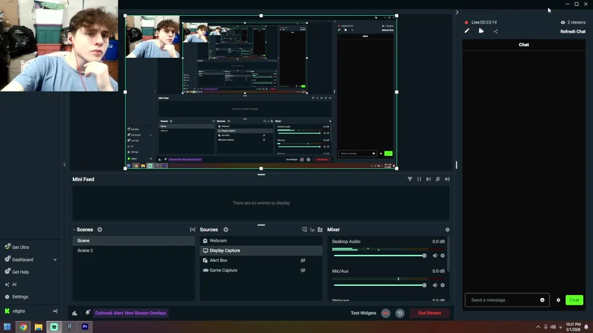
Task: Start recording with the REC button
Action: pos(385,313)
